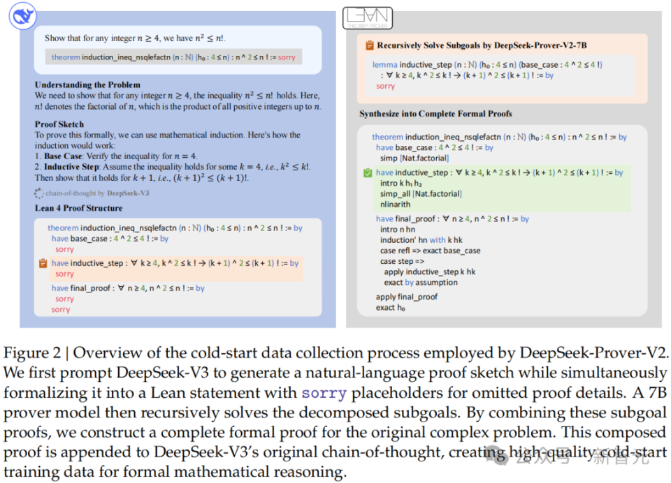Click 'Recursively Solve Subgoals by DeepSeek-Prover-V2-7B' title
The width and height of the screenshot is (671, 483).
pyautogui.click(x=482, y=45)
